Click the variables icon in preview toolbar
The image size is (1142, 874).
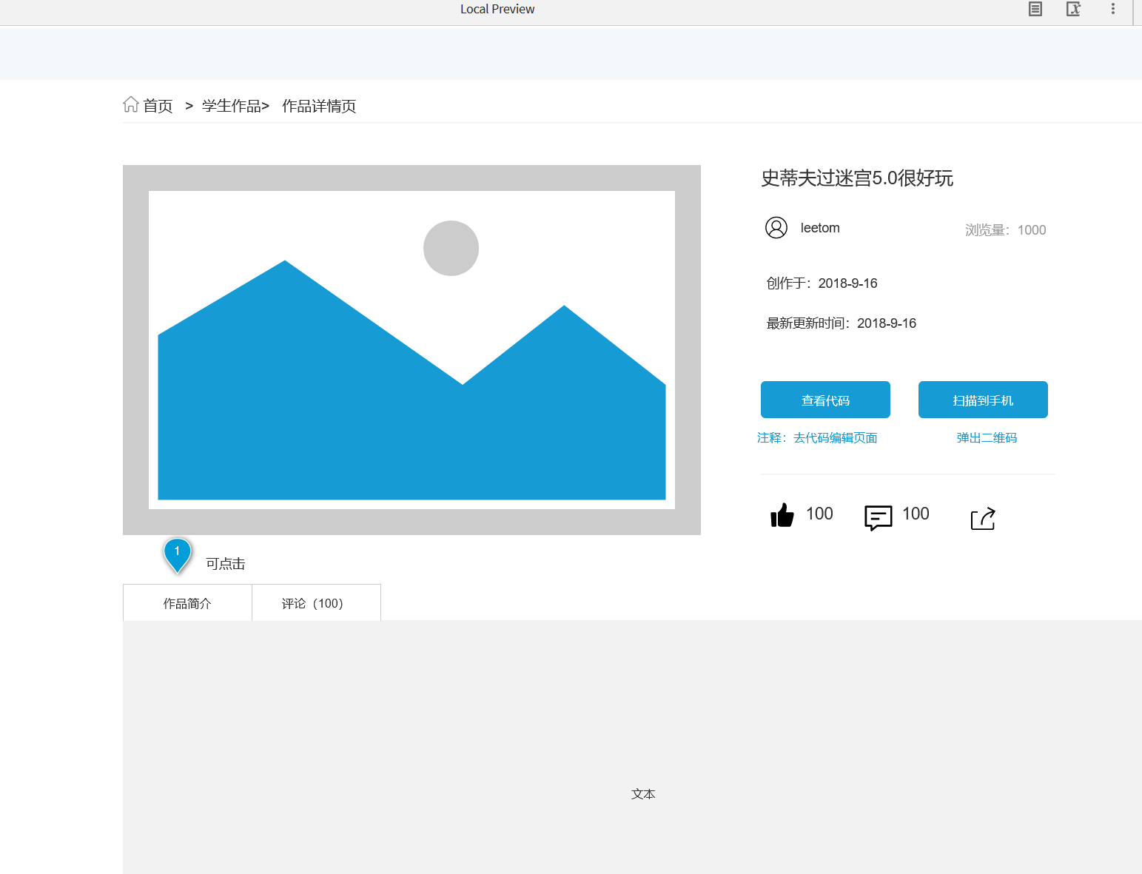pos(1073,9)
